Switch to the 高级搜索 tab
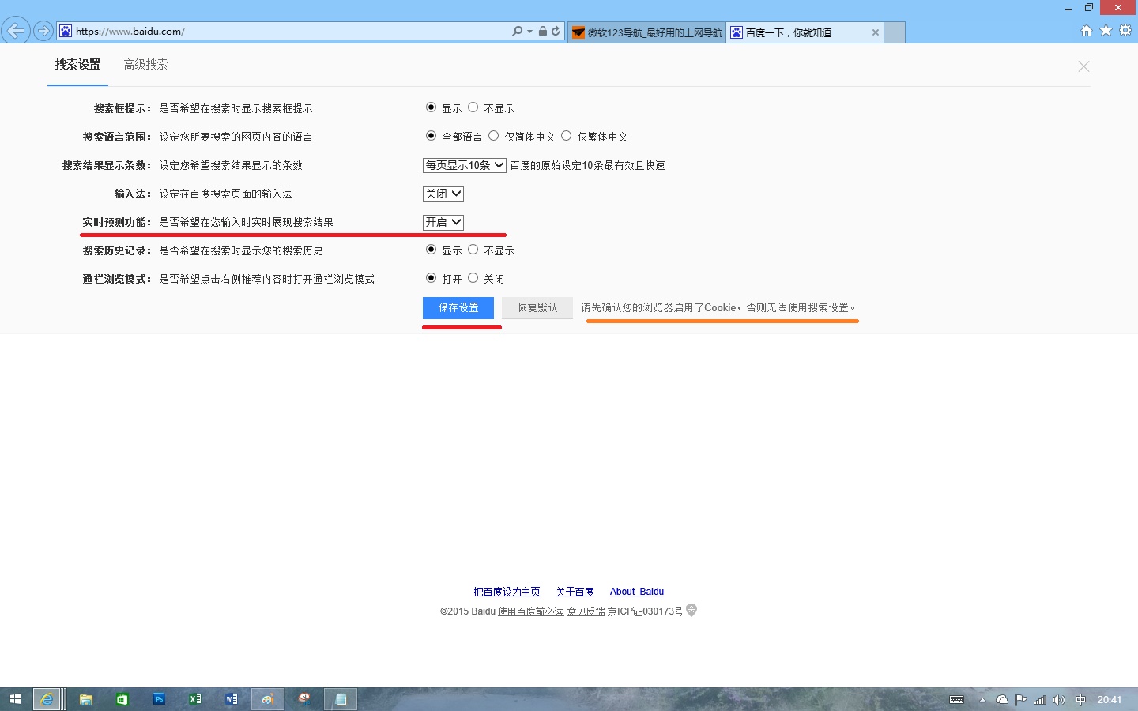Image resolution: width=1138 pixels, height=711 pixels. (145, 65)
